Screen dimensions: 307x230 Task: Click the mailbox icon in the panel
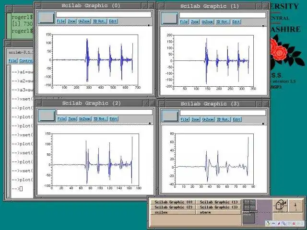click(x=280, y=206)
